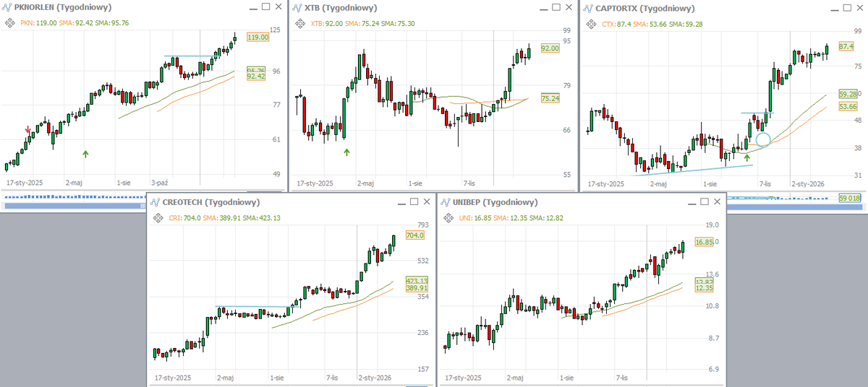The width and height of the screenshot is (868, 387).
Task: Maximize the XTB chart window
Action: pos(556,7)
